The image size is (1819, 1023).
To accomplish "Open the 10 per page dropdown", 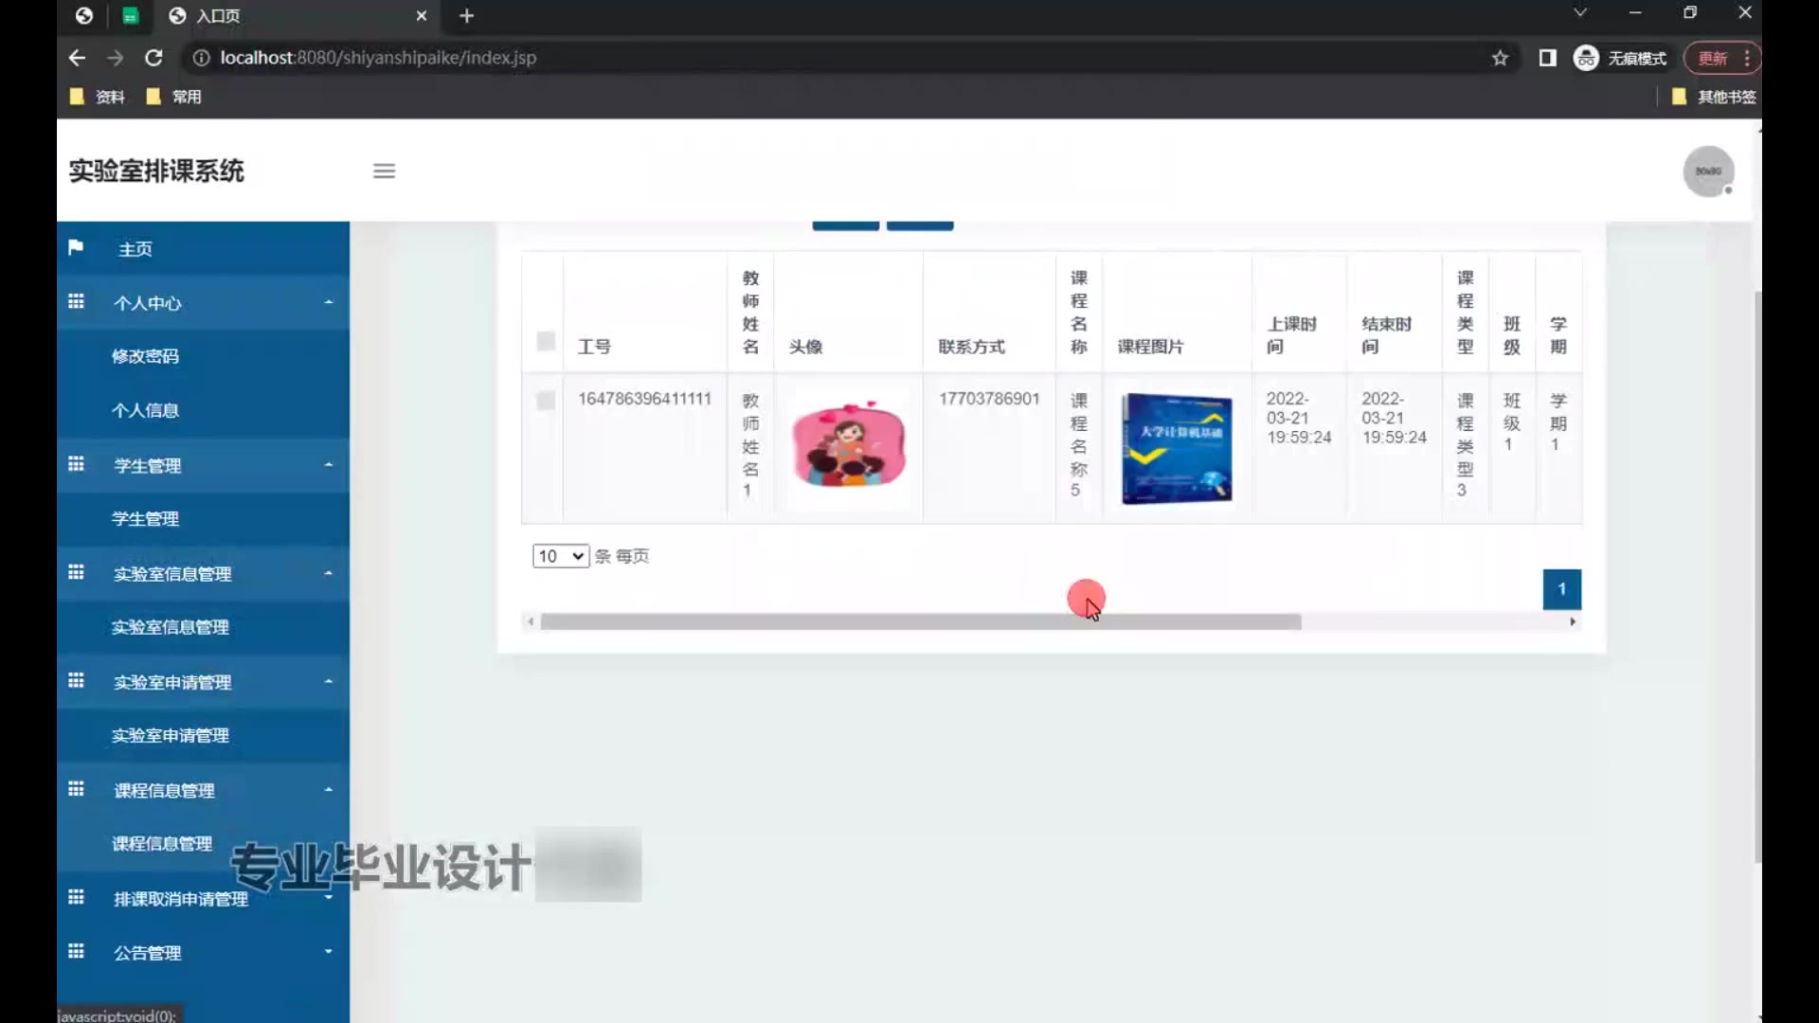I will (x=560, y=556).
